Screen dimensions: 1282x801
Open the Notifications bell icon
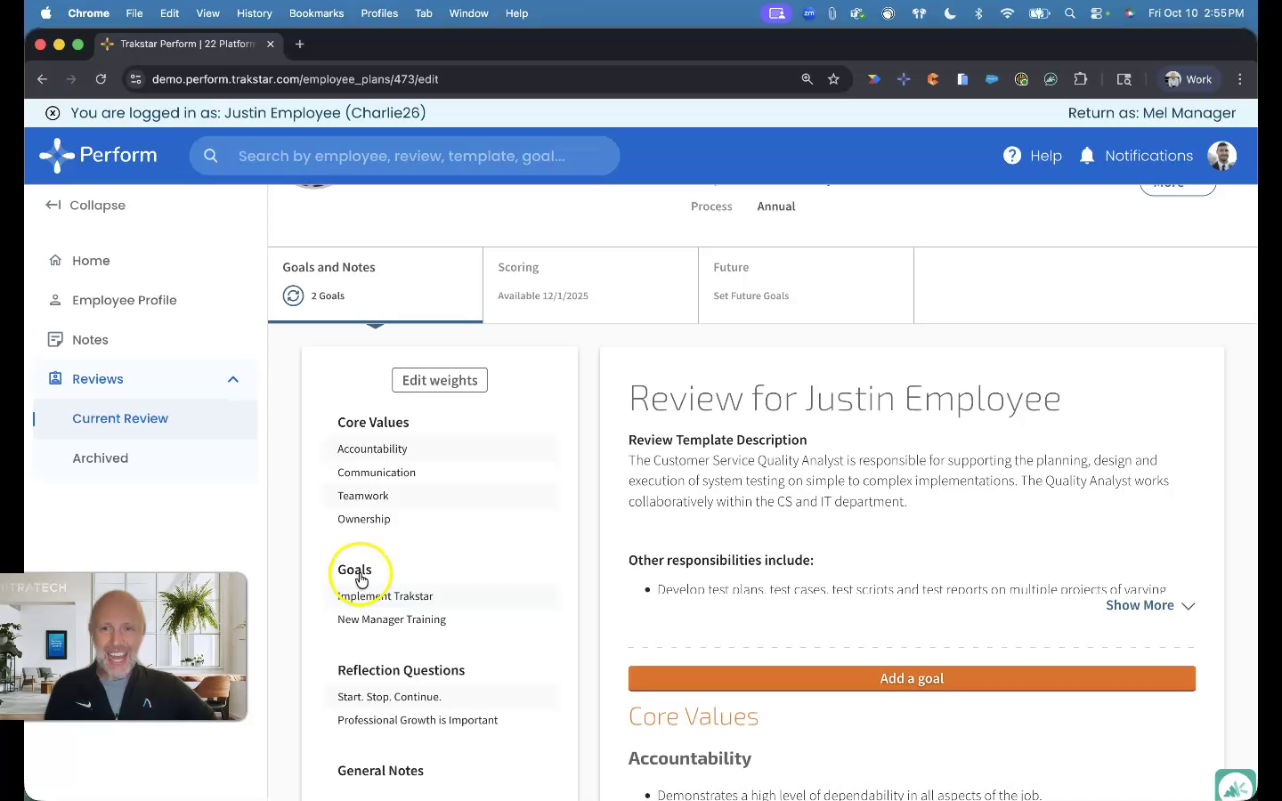tap(1086, 156)
